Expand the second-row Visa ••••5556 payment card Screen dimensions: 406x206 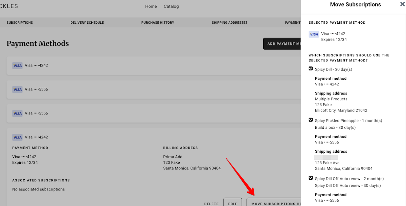click(153, 89)
